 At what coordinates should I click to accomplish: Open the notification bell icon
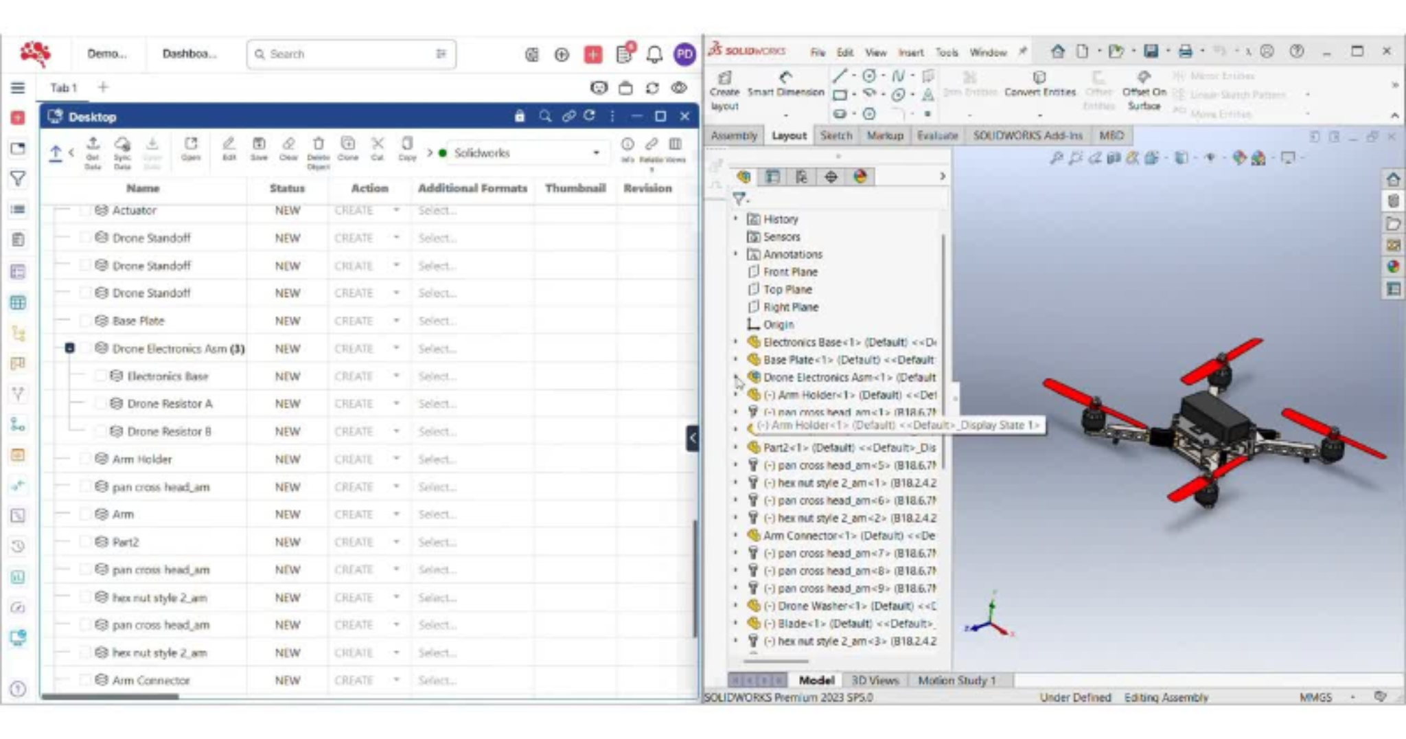coord(654,54)
